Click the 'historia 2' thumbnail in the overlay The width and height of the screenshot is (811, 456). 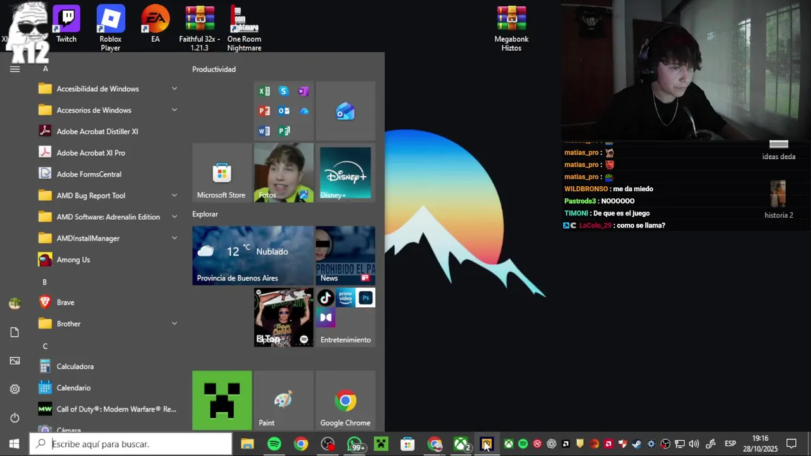point(778,194)
